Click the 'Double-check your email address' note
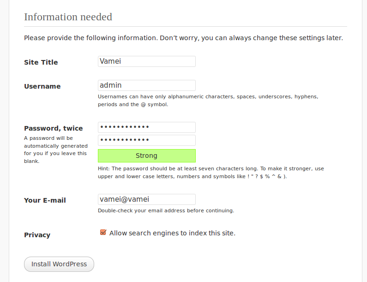367x282 pixels. coord(166,210)
